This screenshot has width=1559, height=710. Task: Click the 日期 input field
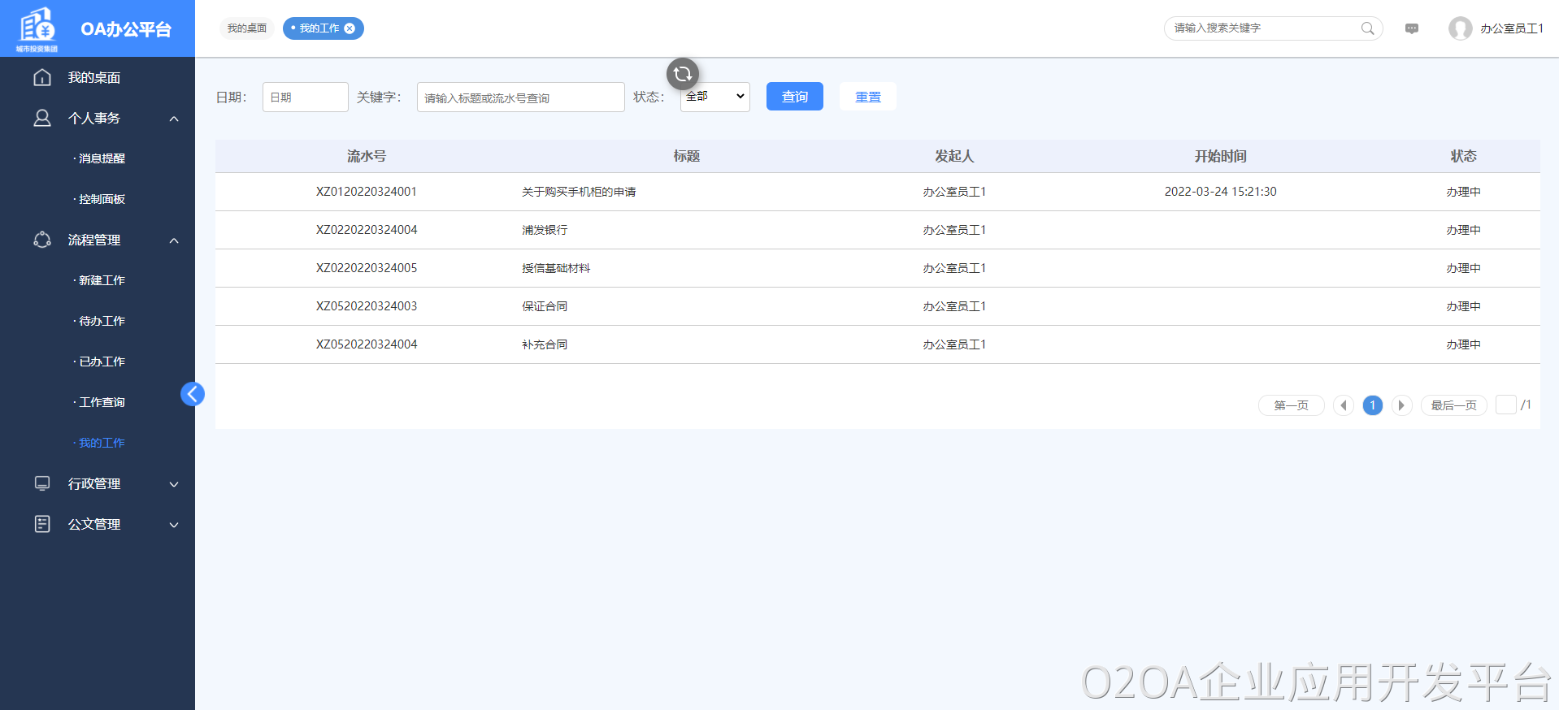click(x=305, y=97)
